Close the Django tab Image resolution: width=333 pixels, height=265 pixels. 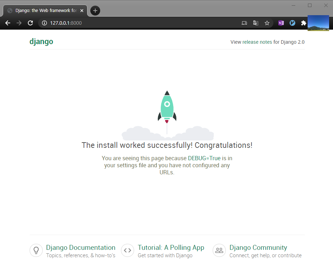[x=82, y=11]
